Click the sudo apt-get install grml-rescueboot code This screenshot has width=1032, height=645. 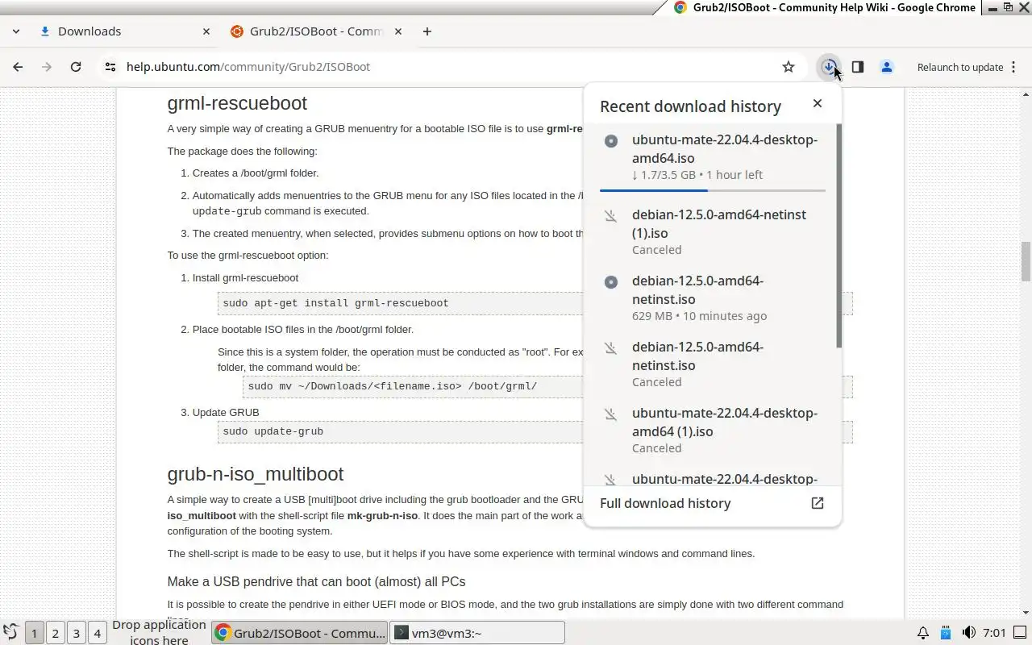335,303
